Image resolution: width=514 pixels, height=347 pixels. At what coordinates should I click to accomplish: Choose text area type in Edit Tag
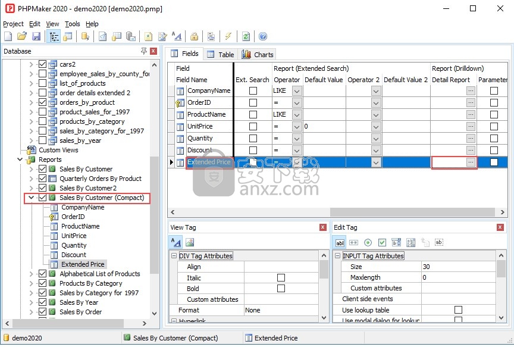coord(410,243)
